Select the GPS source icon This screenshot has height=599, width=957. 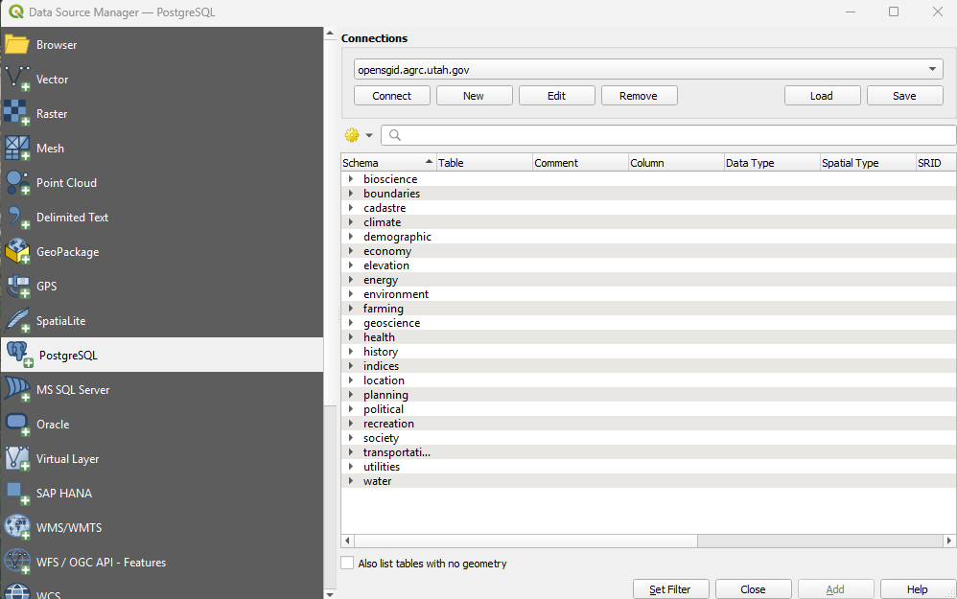click(16, 286)
